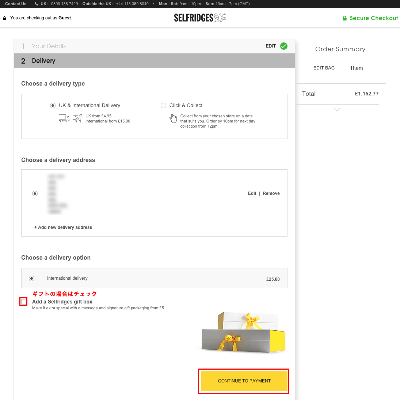Click the green checkmark on Your Details

(x=284, y=46)
